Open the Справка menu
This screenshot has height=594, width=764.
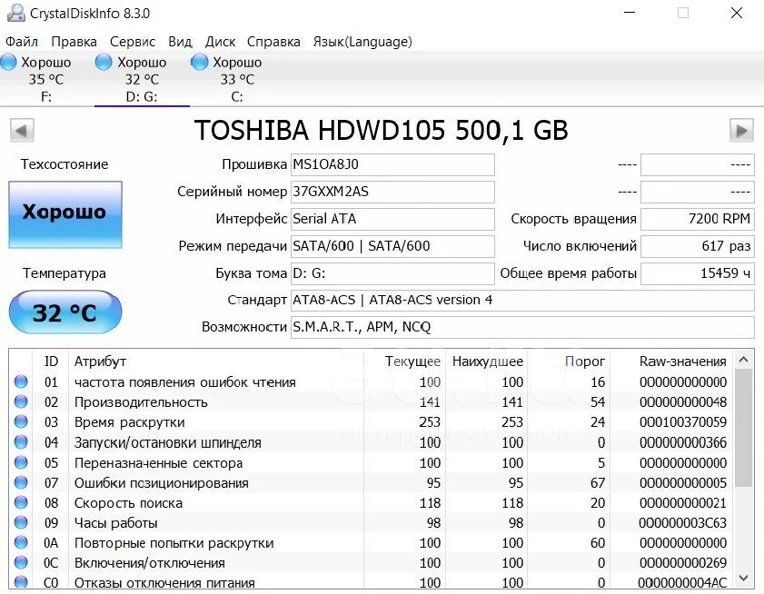273,42
